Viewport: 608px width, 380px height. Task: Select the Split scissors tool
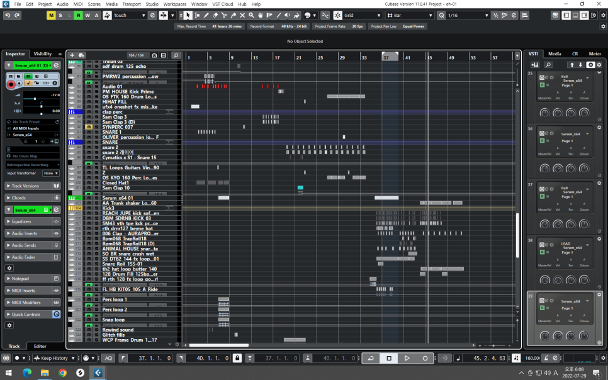(224, 16)
